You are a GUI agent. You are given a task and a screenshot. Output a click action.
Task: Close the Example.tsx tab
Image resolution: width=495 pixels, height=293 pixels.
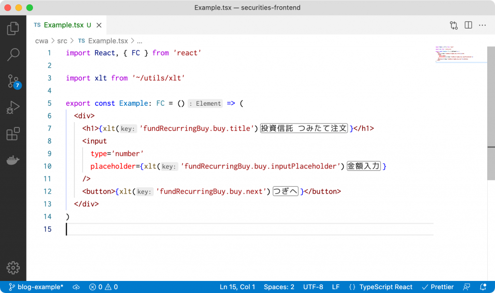pyautogui.click(x=99, y=25)
